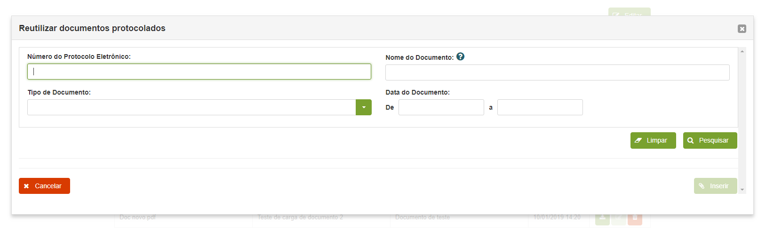
Task: Select the 'De' start date field
Action: pyautogui.click(x=441, y=107)
